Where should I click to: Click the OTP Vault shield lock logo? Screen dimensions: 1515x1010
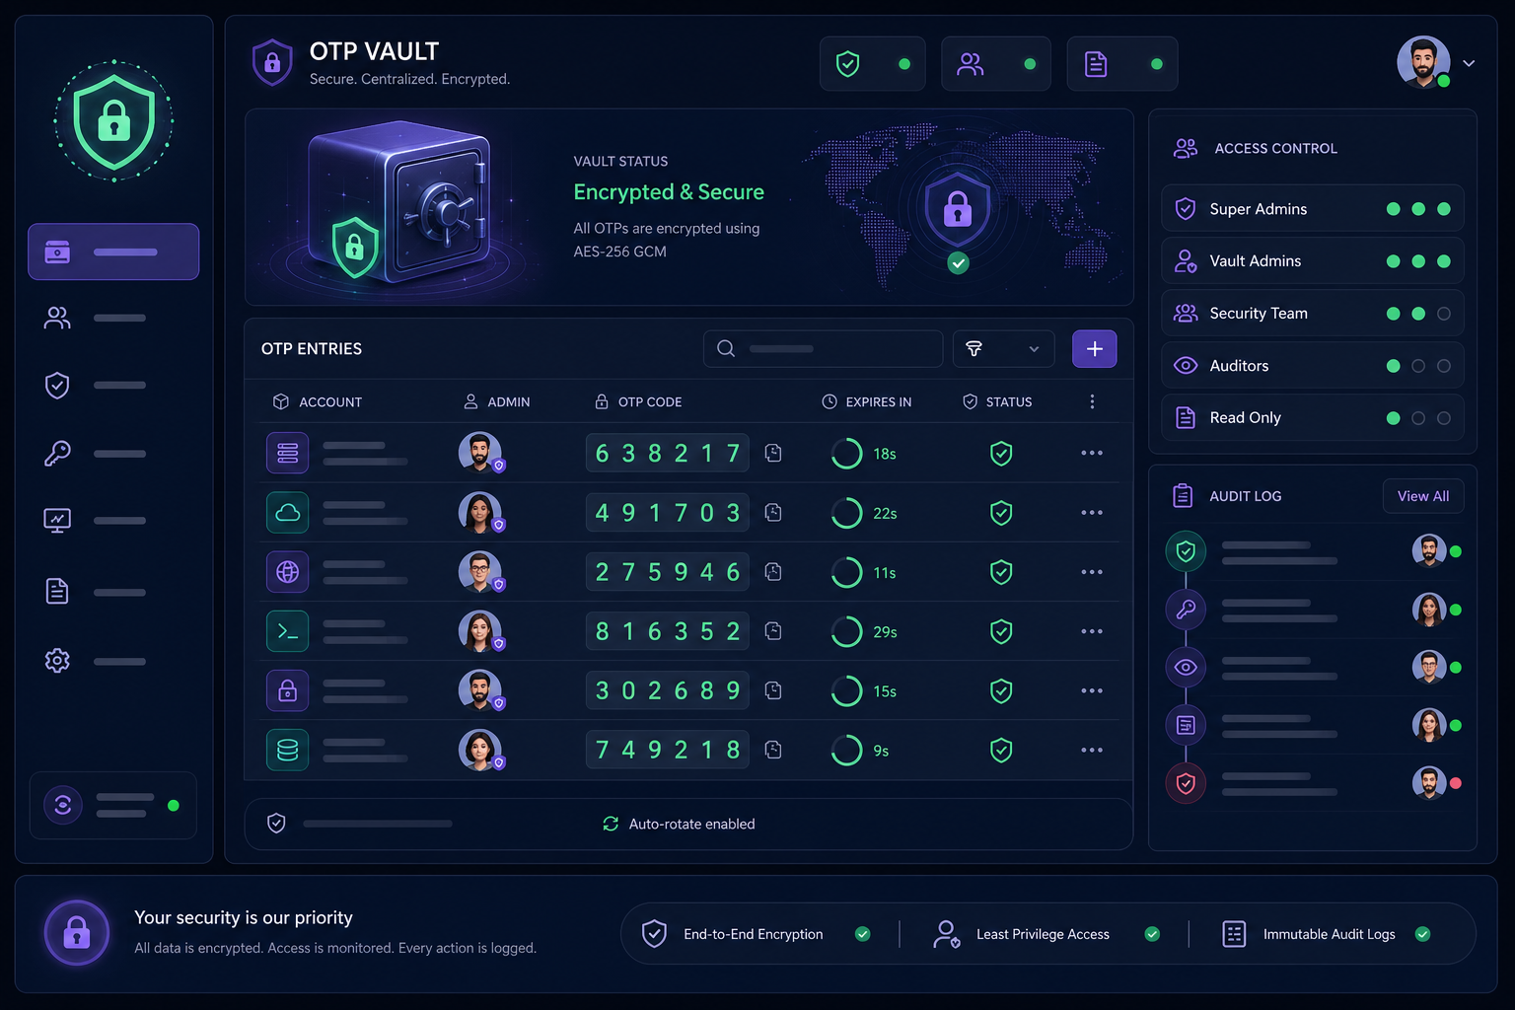[272, 63]
